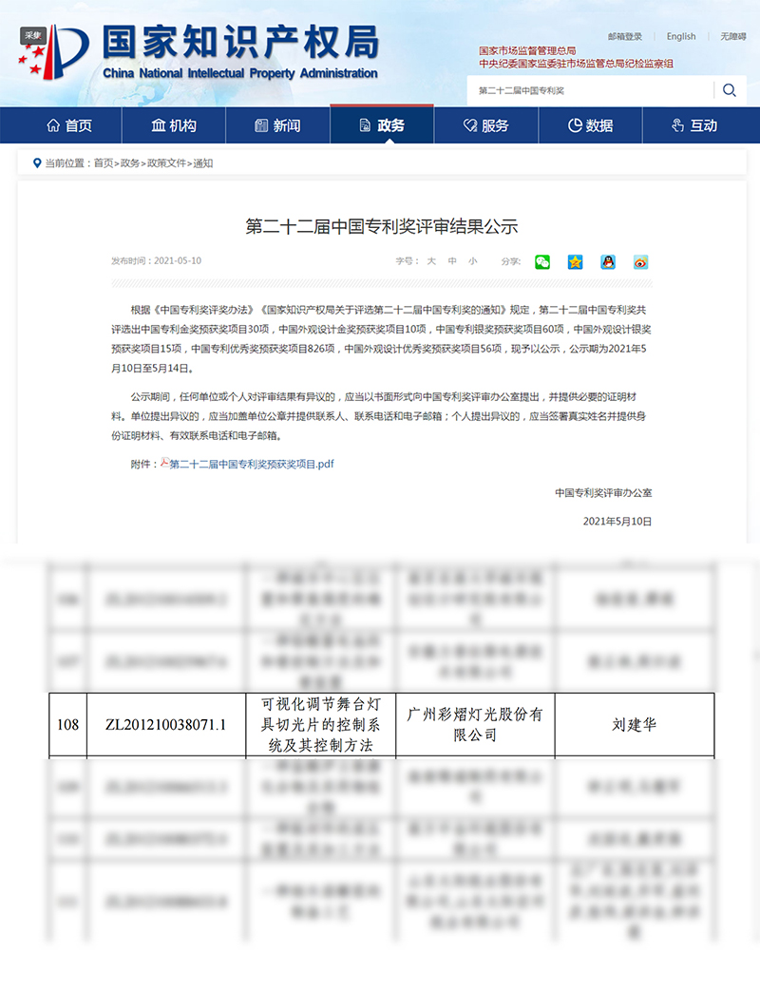Image resolution: width=760 pixels, height=992 pixels.
Task: Go to the 新闻 navigation tab
Action: pyautogui.click(x=277, y=125)
